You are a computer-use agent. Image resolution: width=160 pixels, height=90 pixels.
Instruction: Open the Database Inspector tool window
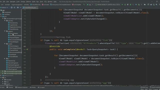[x=21, y=87]
